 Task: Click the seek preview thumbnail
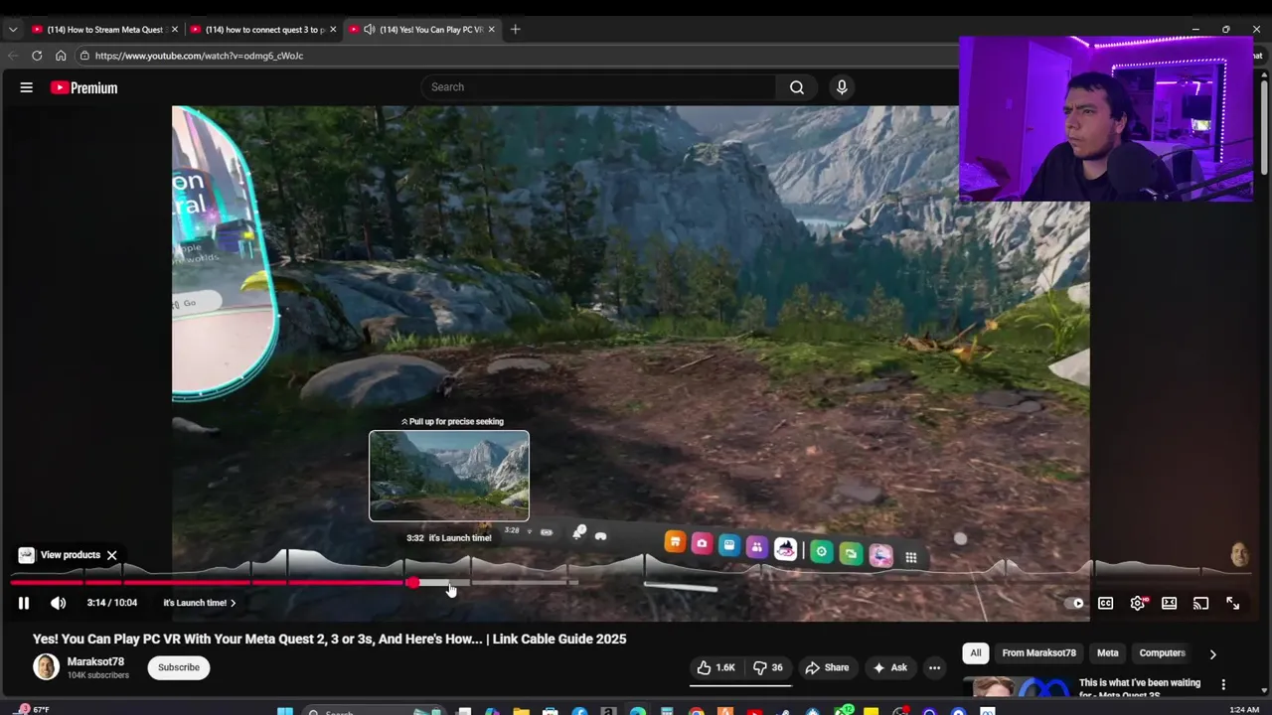coord(449,476)
